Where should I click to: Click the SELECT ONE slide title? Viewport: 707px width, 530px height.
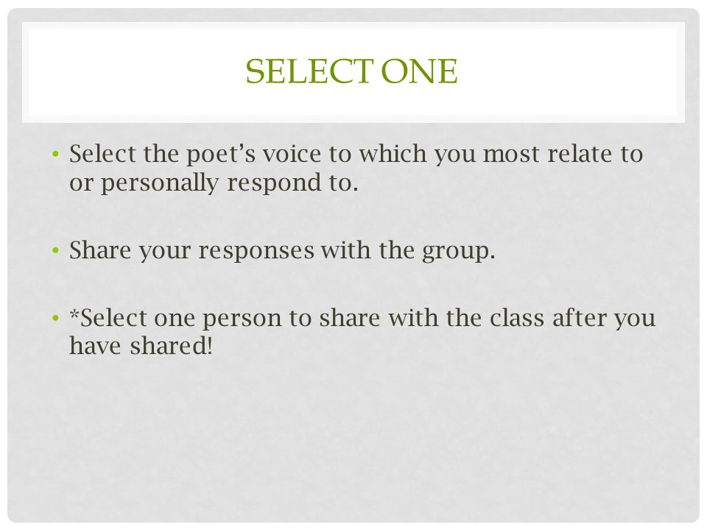[x=351, y=71]
